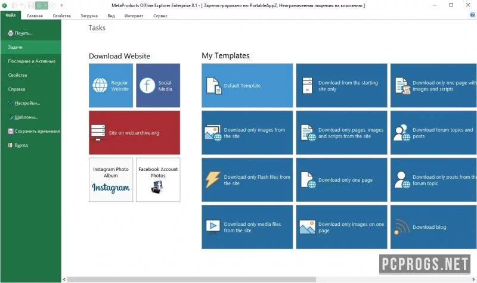Select the Default Template tile

(247, 85)
